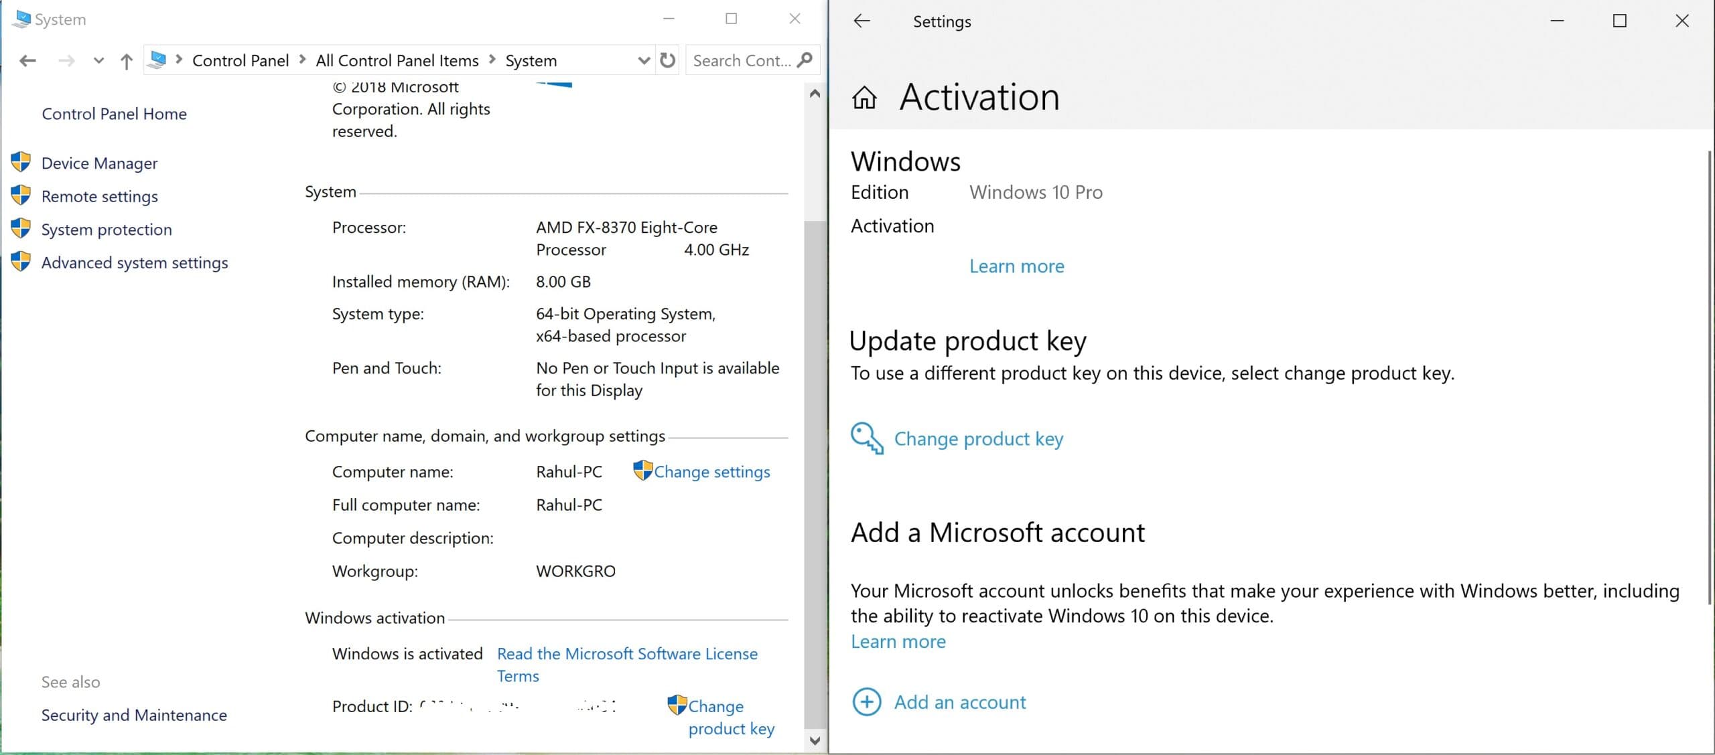The image size is (1715, 755).
Task: Open Security and Maintenance link
Action: point(134,715)
